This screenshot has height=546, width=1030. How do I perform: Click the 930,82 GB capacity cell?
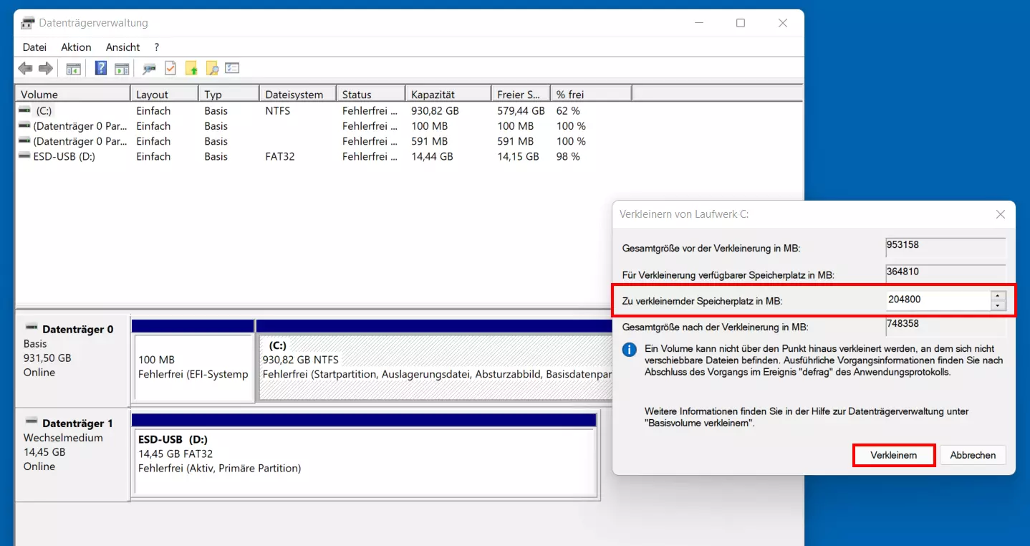435,111
